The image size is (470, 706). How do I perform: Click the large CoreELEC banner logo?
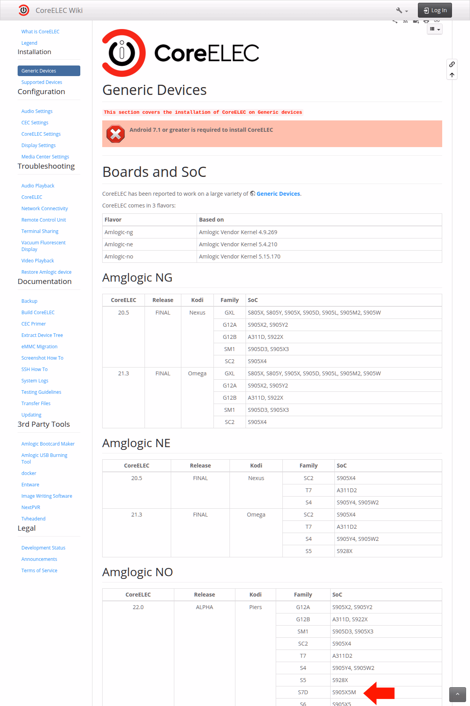(181, 53)
